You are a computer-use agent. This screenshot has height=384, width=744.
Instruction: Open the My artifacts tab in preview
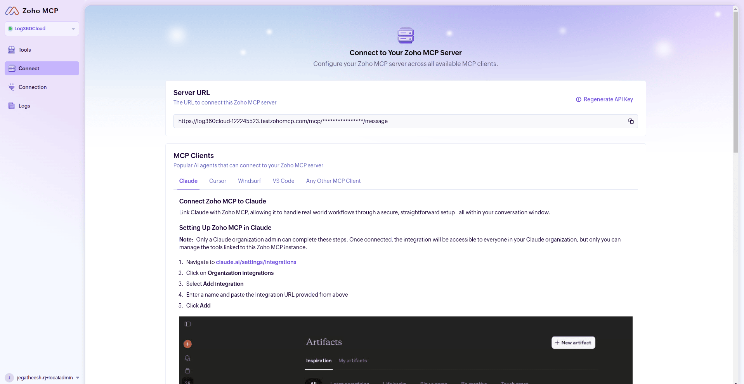pos(352,361)
